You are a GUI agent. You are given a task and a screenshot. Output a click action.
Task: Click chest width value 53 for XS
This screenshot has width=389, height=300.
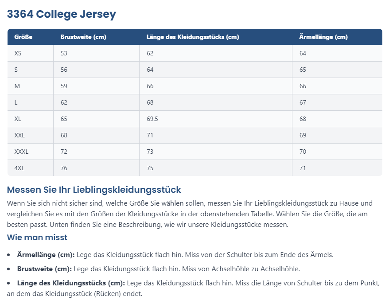[x=64, y=53]
